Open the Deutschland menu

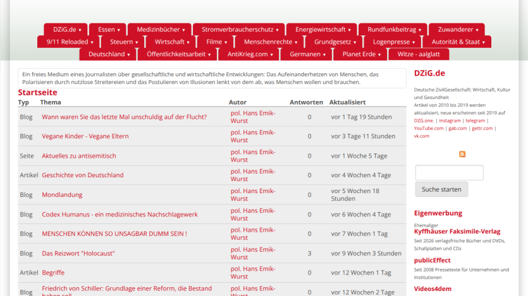click(x=109, y=54)
